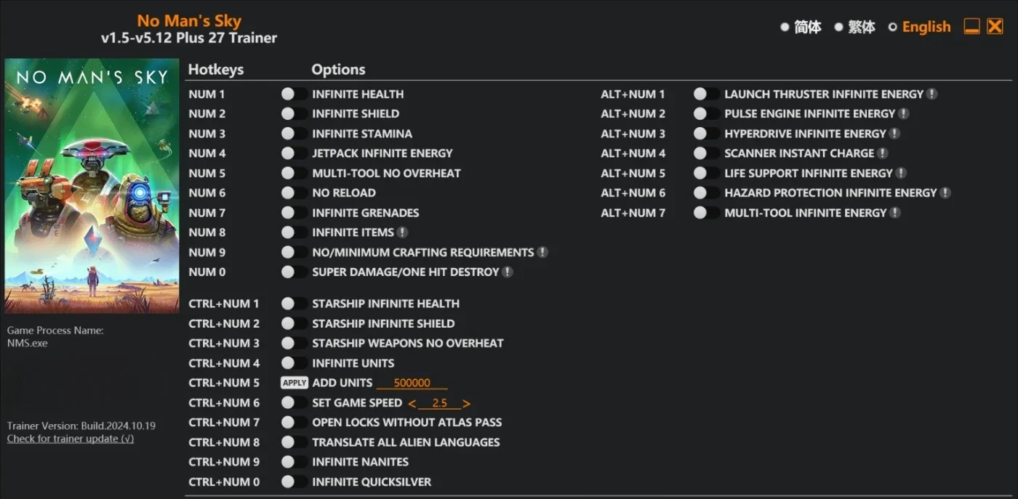
Task: Increase game speed with right arrow
Action: tap(466, 403)
